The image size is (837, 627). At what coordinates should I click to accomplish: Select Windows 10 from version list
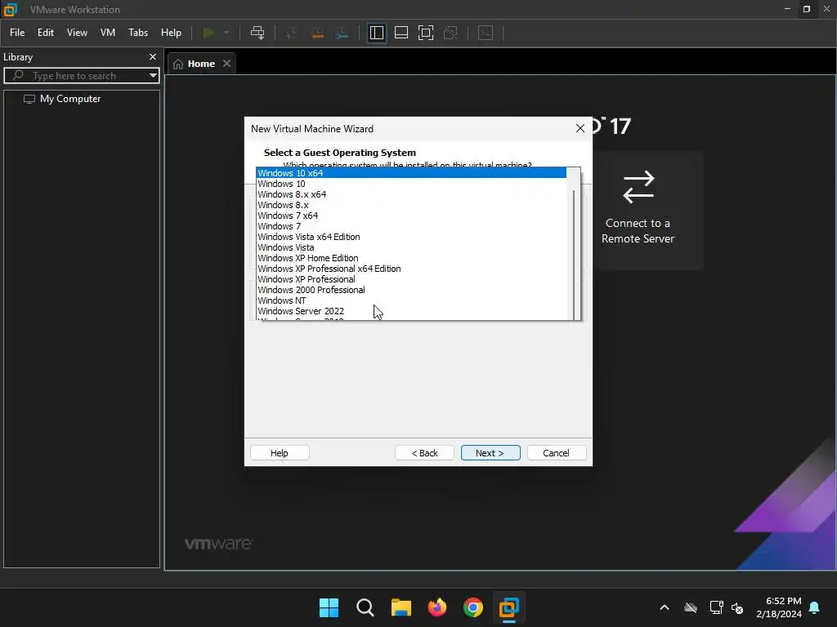click(x=411, y=184)
